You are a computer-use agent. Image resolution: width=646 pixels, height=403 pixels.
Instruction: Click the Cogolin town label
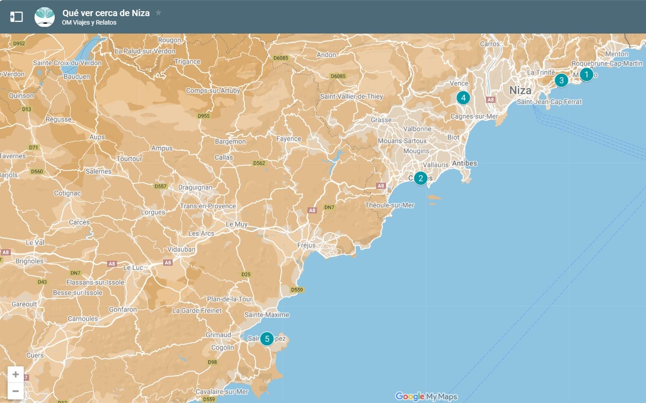[x=223, y=348]
